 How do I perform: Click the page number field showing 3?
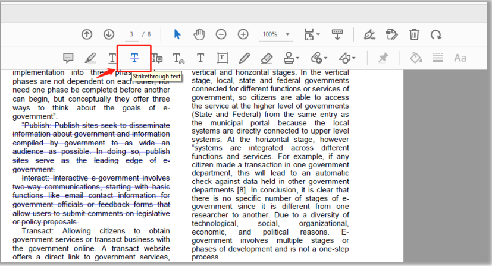click(131, 34)
